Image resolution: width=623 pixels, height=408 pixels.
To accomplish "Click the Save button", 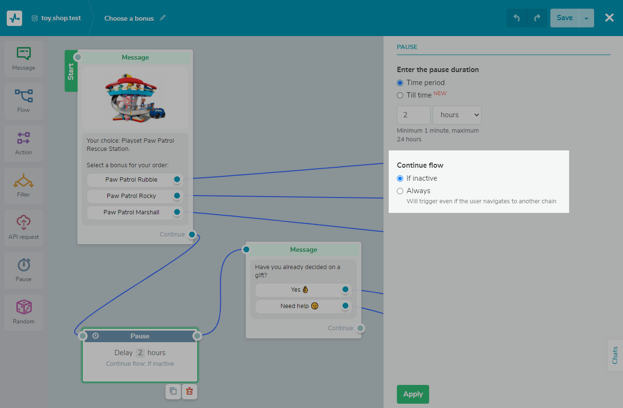I will click(x=564, y=18).
